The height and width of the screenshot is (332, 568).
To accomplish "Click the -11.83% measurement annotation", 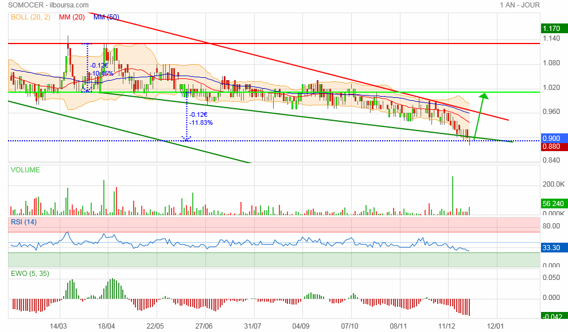I will 201,123.
